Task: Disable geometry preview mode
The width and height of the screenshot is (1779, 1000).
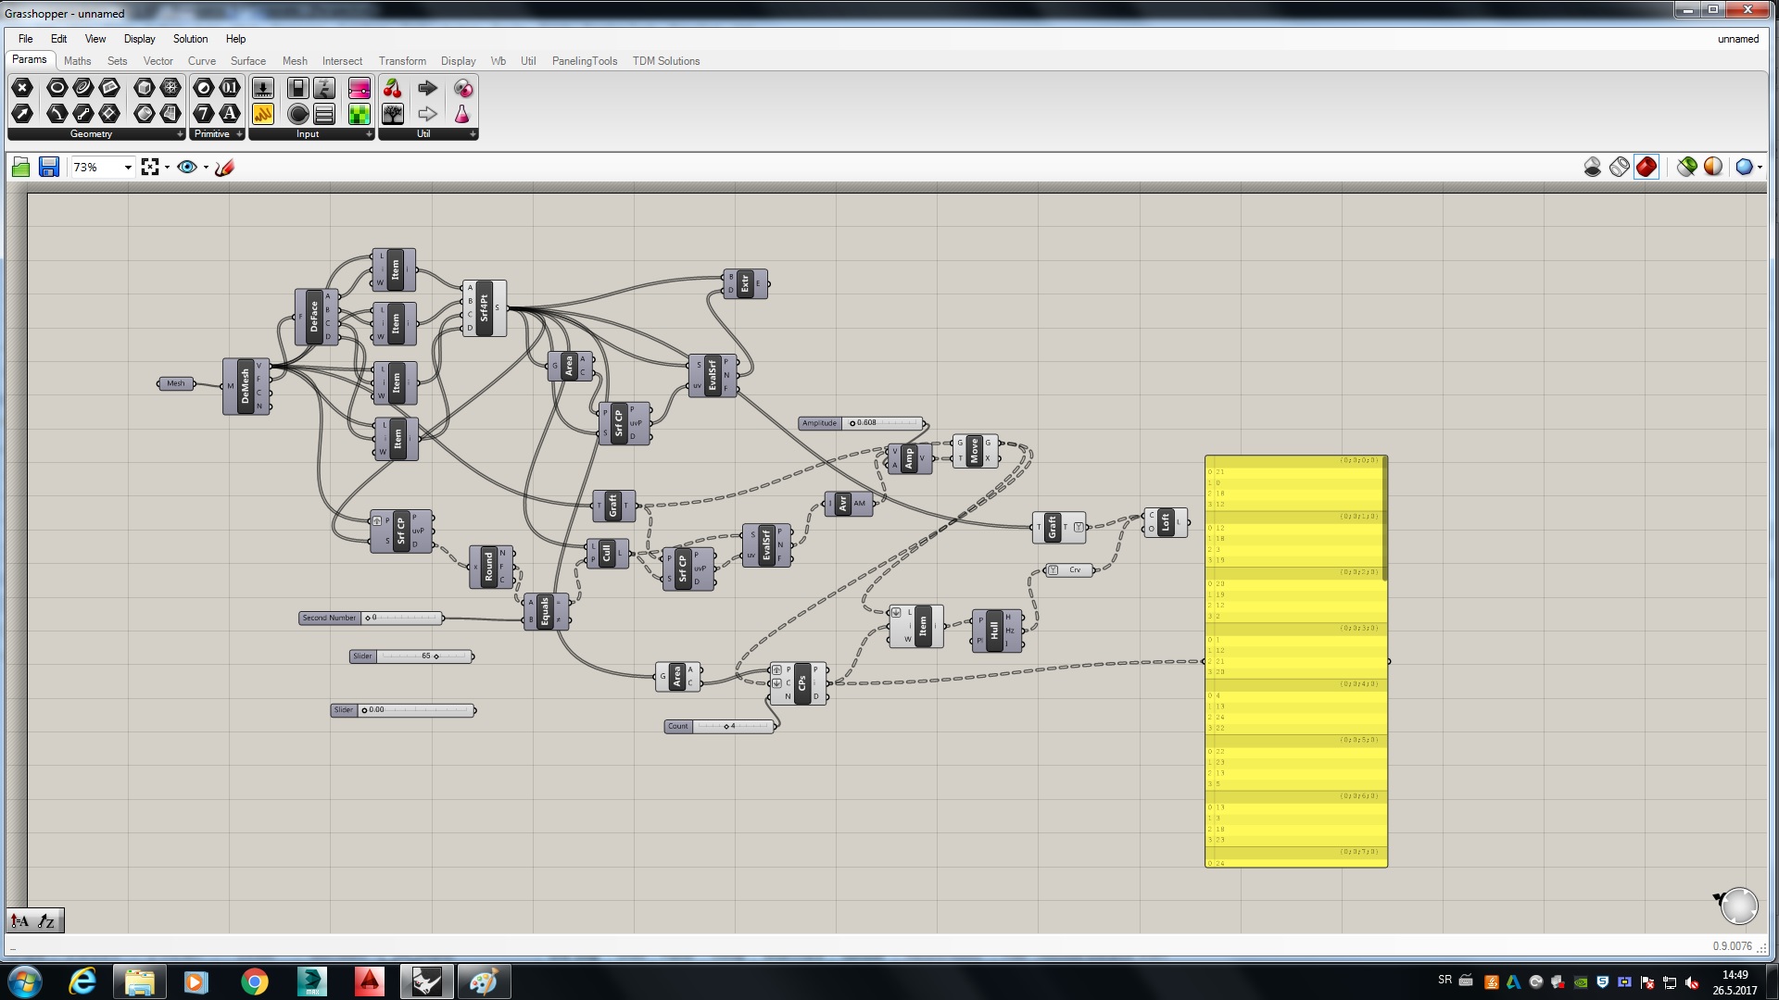Action: tap(1593, 167)
